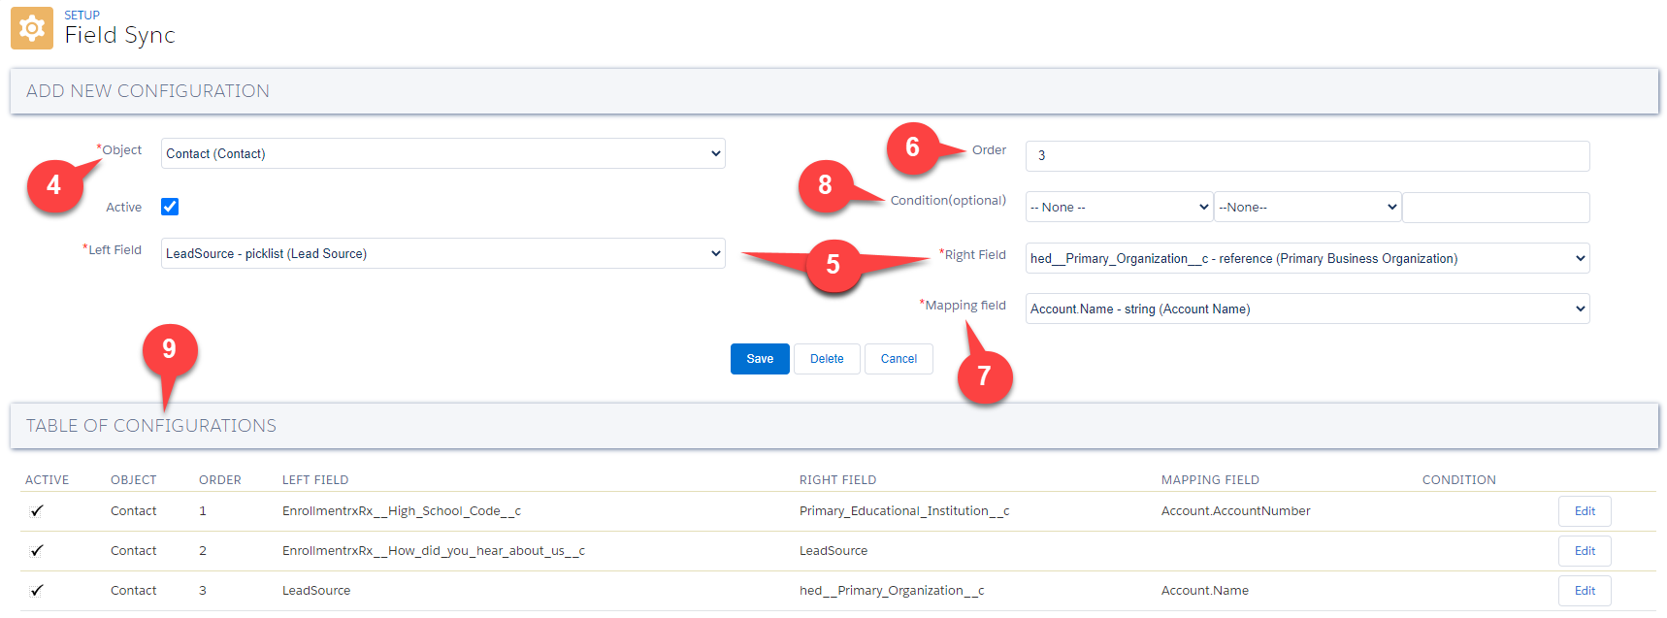This screenshot has width=1667, height=618.
Task: Cancel the configuration edit
Action: click(899, 359)
